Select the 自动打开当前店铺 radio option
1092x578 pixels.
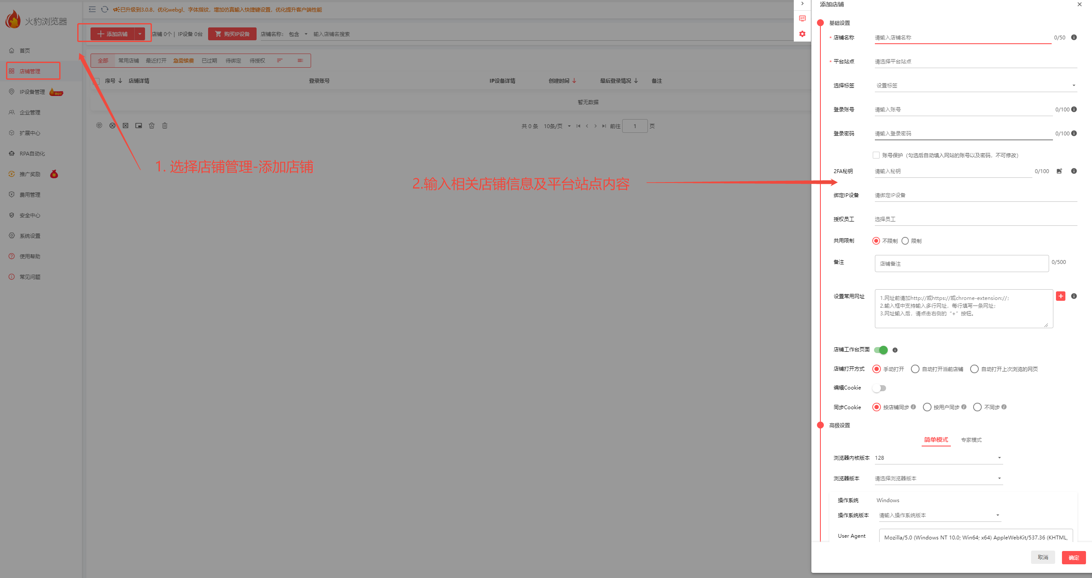[915, 369]
